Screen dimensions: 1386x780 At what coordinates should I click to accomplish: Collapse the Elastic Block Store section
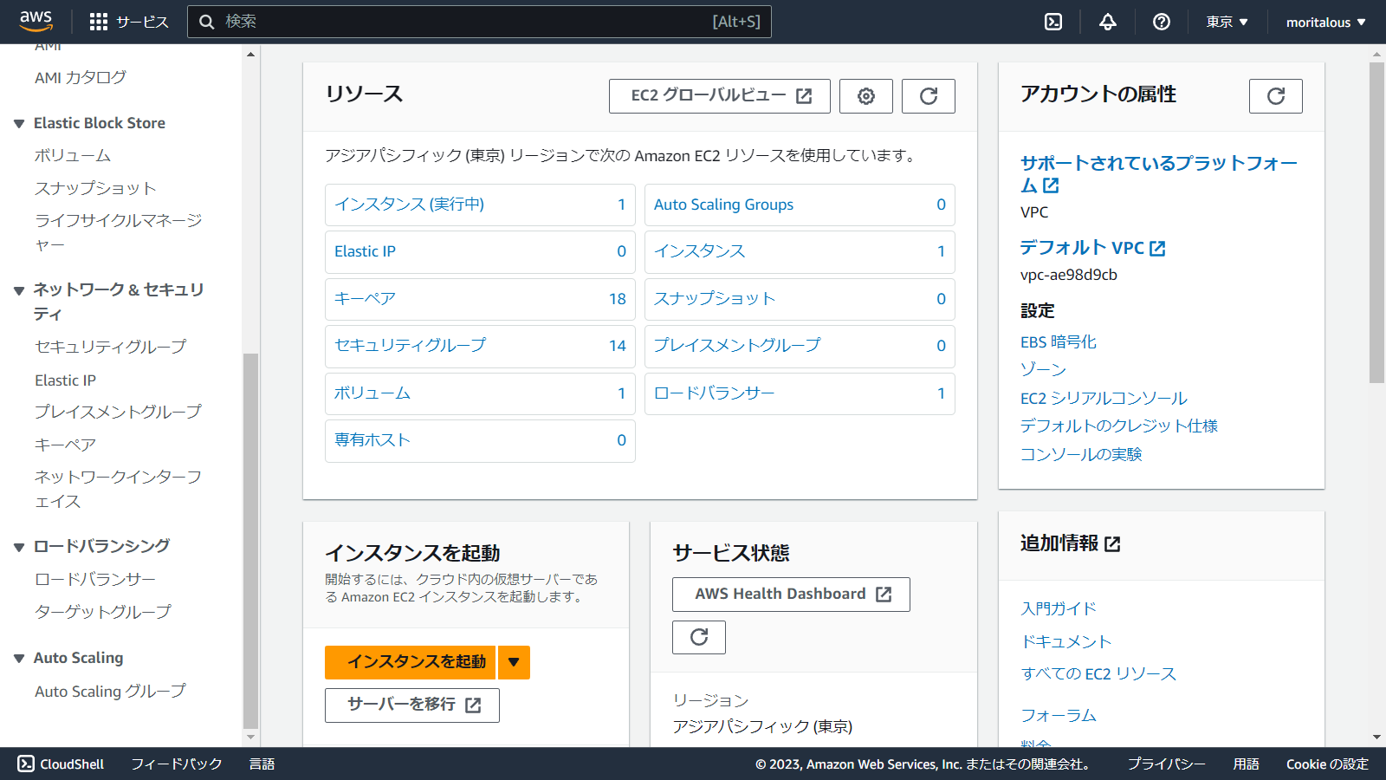click(19, 122)
